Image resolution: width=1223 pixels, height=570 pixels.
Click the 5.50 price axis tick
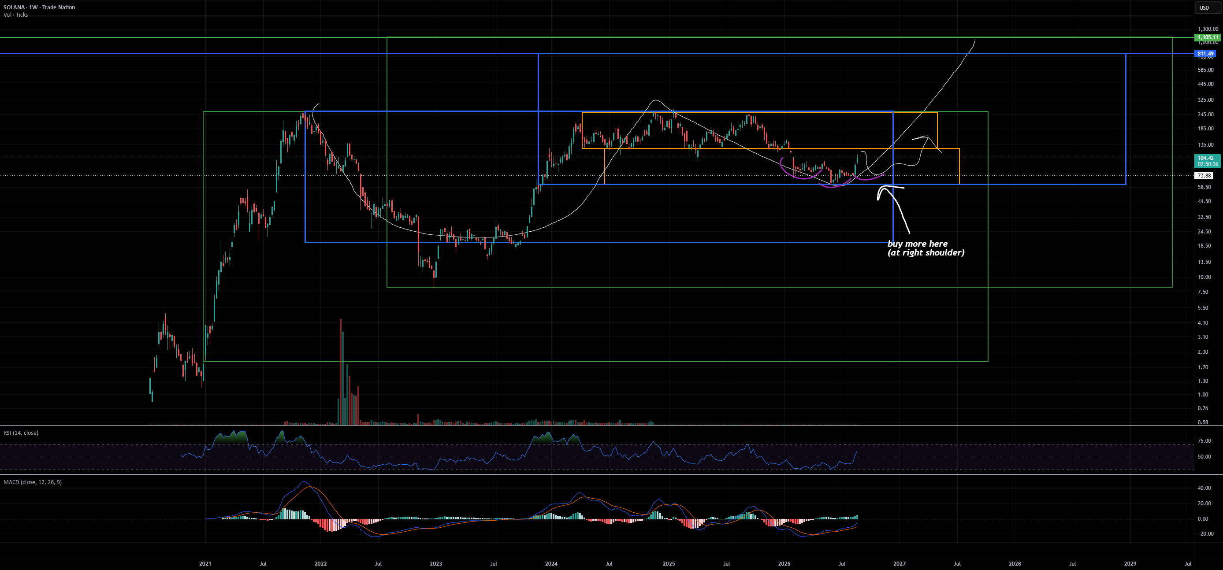[x=1203, y=308]
